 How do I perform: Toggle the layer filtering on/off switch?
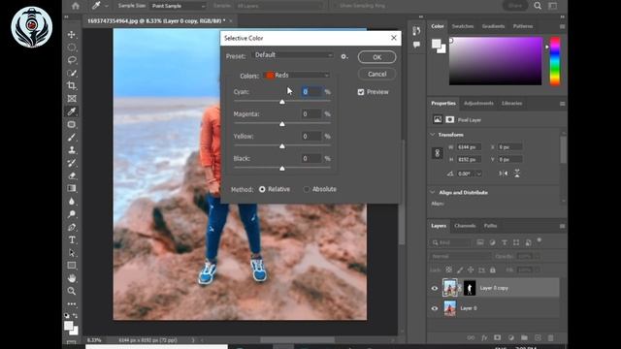click(x=539, y=240)
